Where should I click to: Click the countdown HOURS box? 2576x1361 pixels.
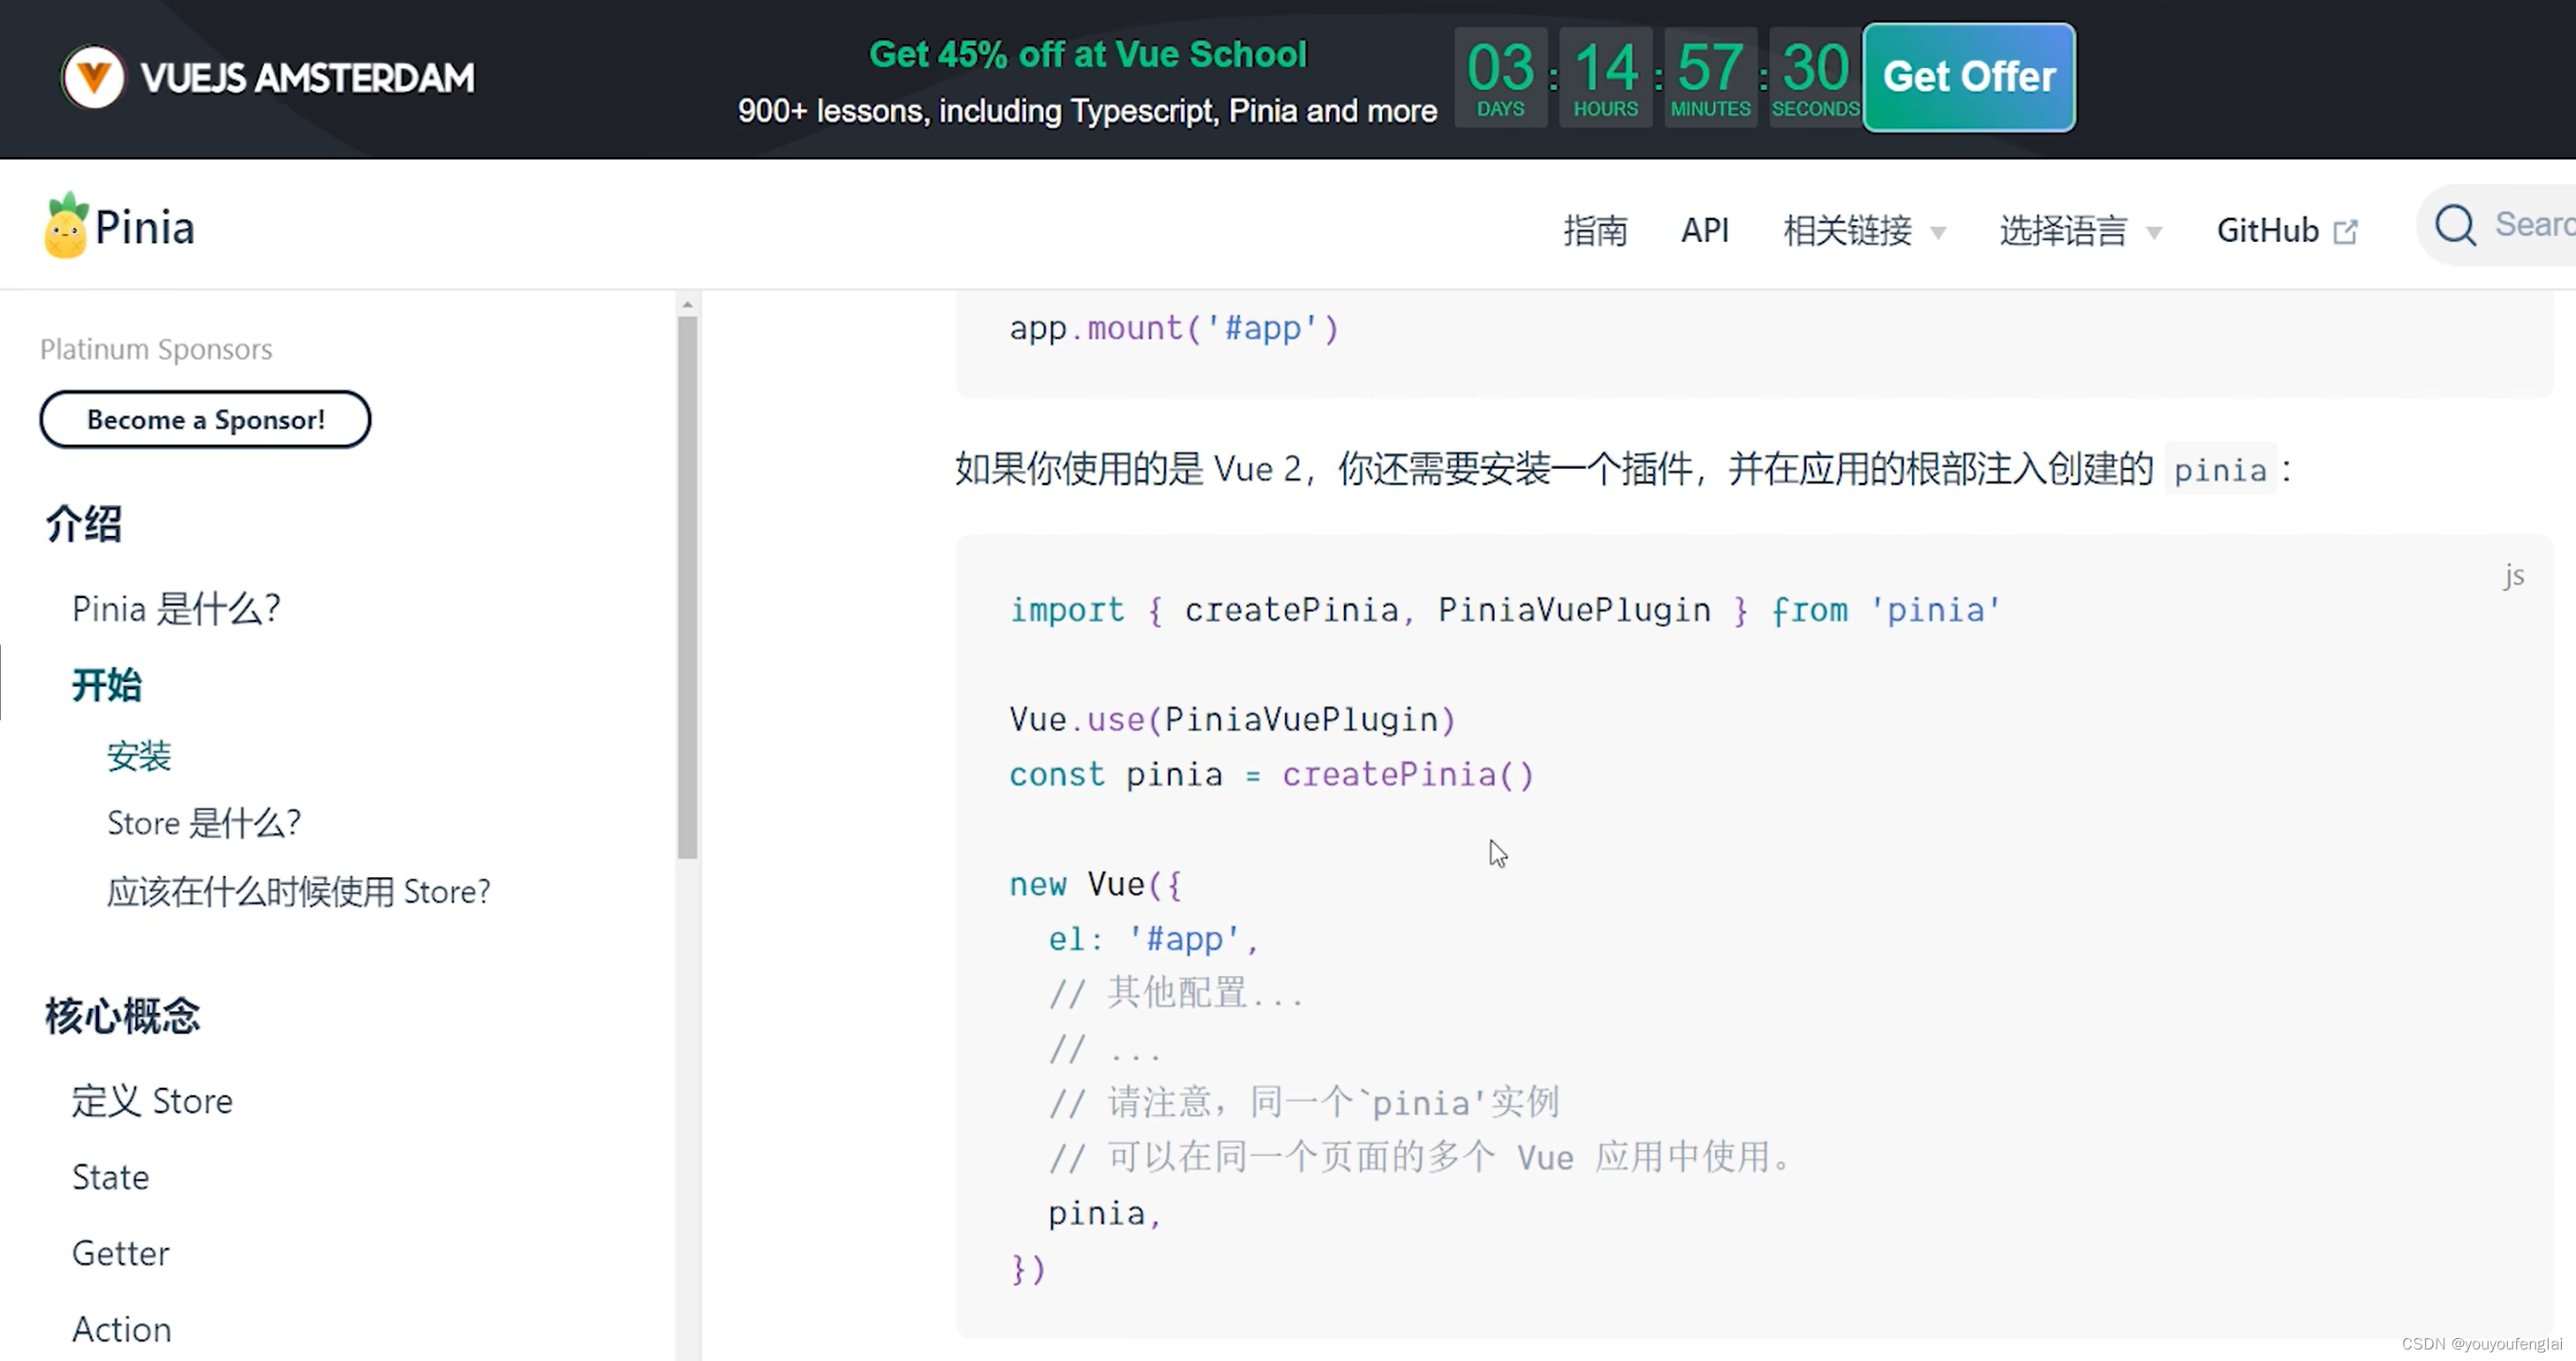point(1606,77)
